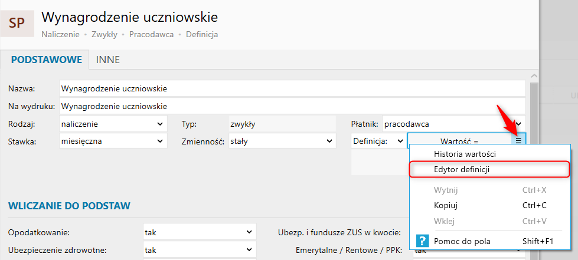Image resolution: width=578 pixels, height=260 pixels.
Task: Choose Historia wartości menu entry
Action: (464, 154)
